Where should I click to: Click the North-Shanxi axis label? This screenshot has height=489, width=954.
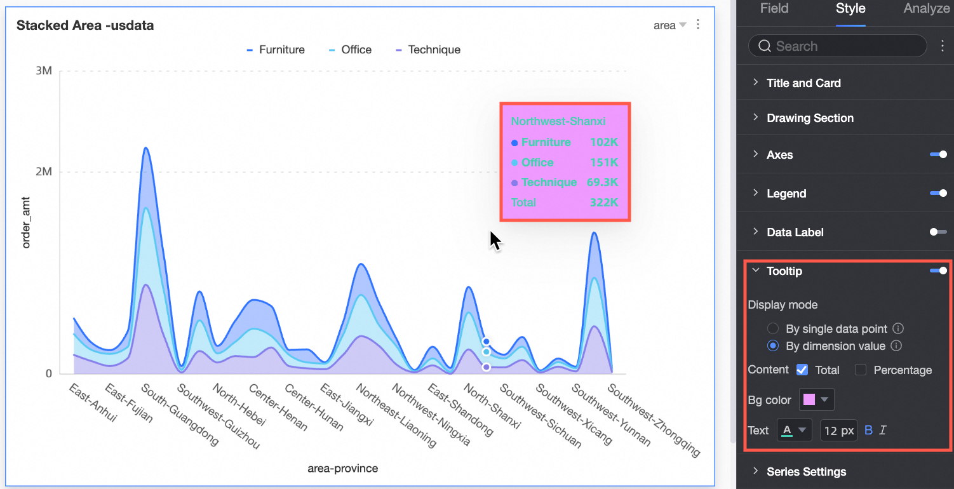pos(492,406)
